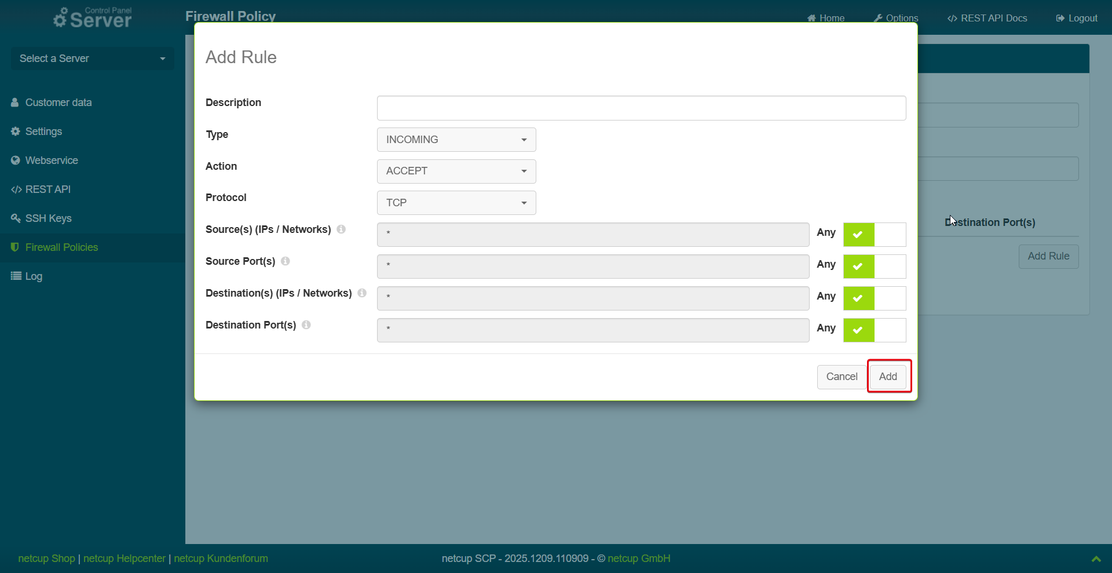
Task: Click the info icon beside Destination(s) (IPs / Networks)
Action: tap(362, 293)
